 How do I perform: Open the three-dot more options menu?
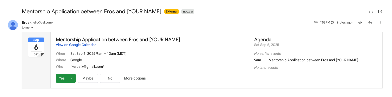[x=380, y=23]
